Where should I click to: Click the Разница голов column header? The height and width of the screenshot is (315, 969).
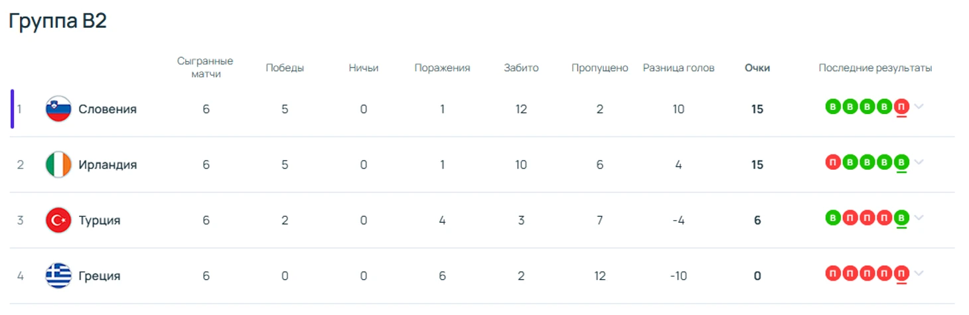tap(678, 68)
